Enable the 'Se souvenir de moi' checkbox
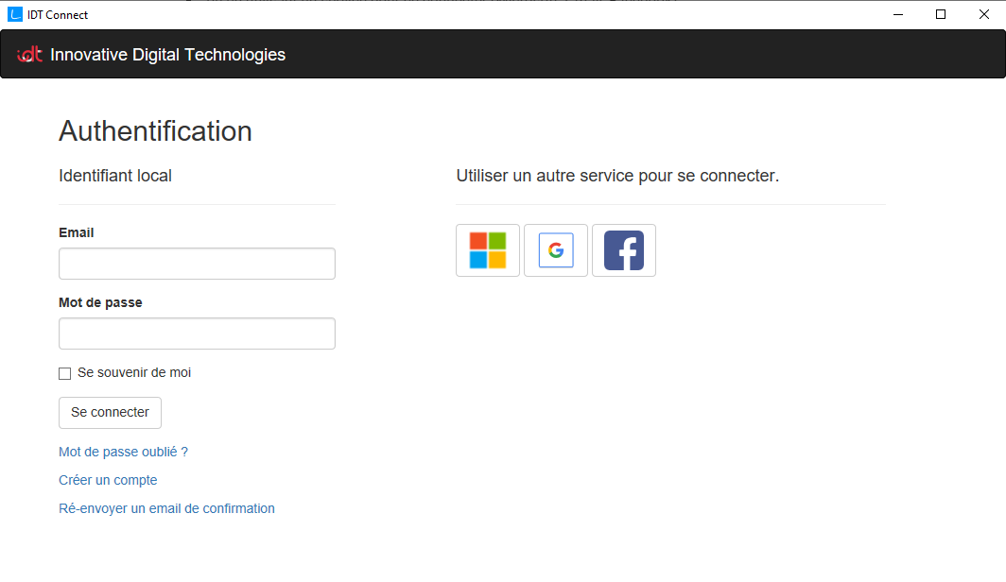The width and height of the screenshot is (1006, 582). (x=65, y=373)
